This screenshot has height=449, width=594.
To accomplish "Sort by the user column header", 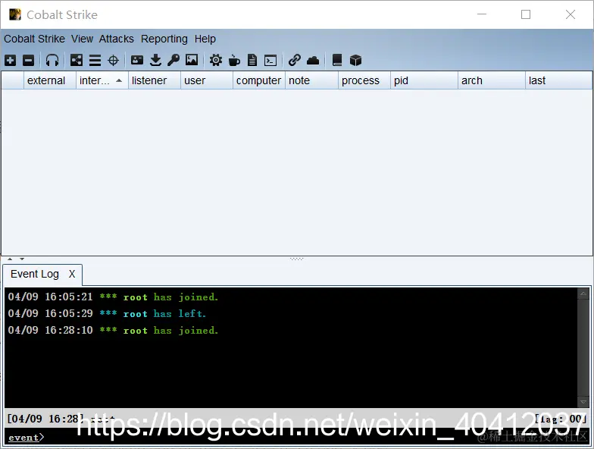I will [207, 80].
